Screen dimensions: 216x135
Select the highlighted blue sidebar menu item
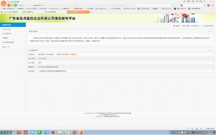pos(13,25)
